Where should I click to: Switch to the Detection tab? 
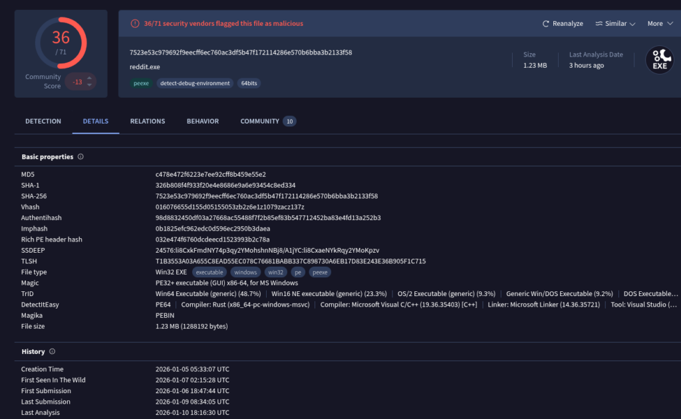pos(43,121)
